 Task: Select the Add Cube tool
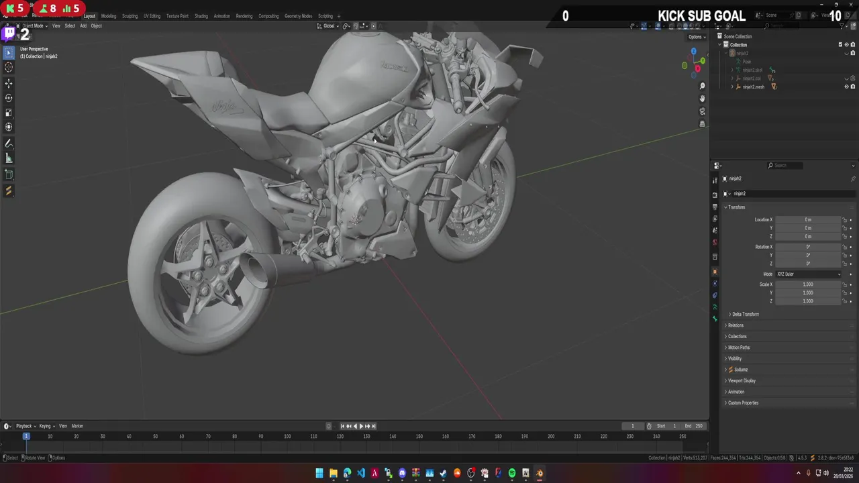tap(9, 174)
